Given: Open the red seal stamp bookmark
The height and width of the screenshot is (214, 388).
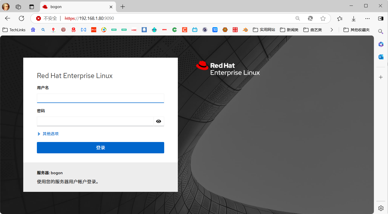Looking at the screenshot, I should point(235,30).
